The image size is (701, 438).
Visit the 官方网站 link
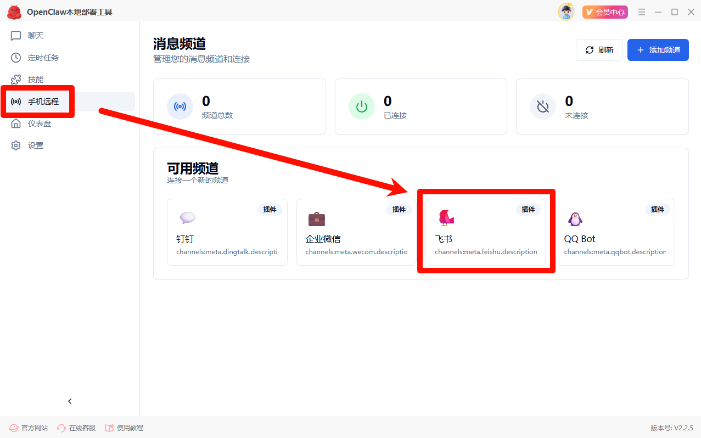click(29, 428)
